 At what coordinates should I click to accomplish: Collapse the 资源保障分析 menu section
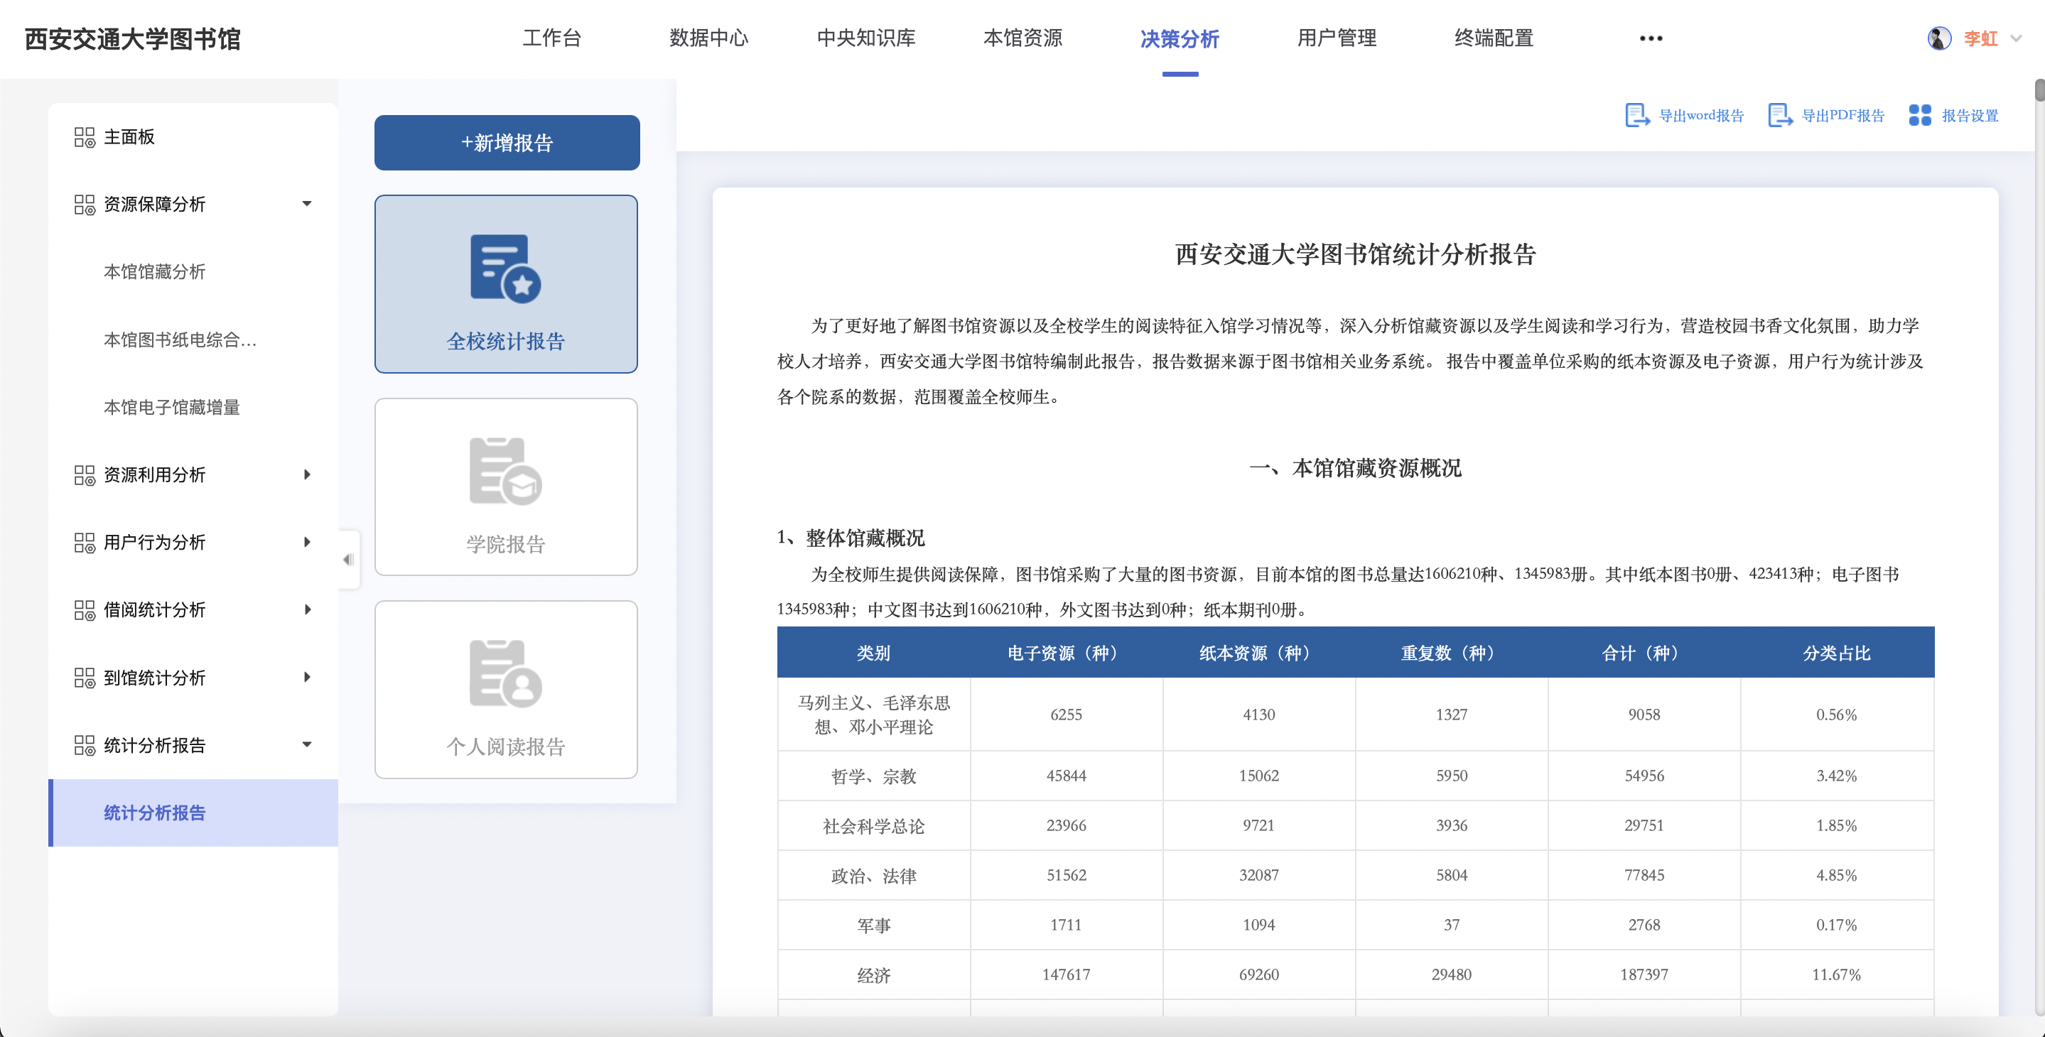[306, 204]
